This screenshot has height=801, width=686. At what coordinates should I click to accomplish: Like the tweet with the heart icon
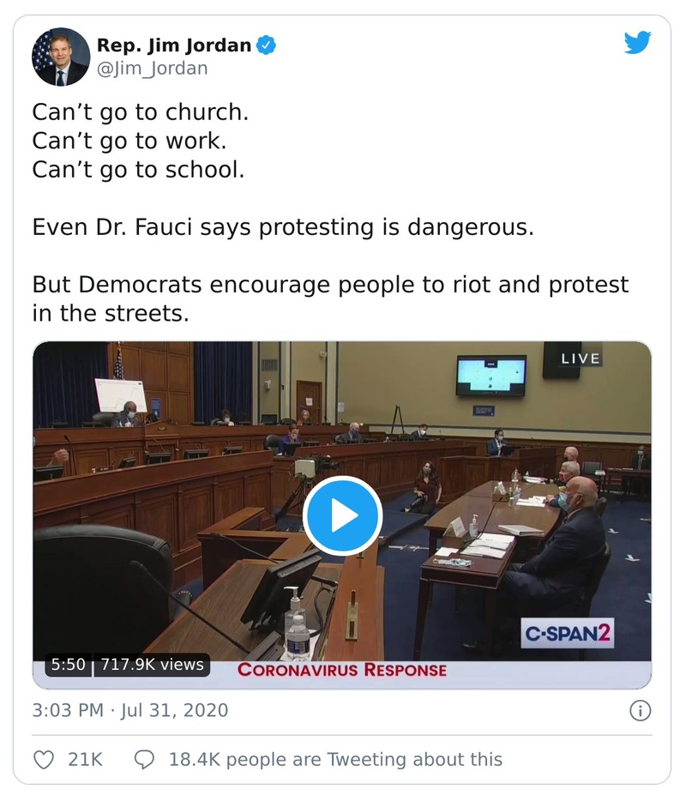(x=44, y=759)
